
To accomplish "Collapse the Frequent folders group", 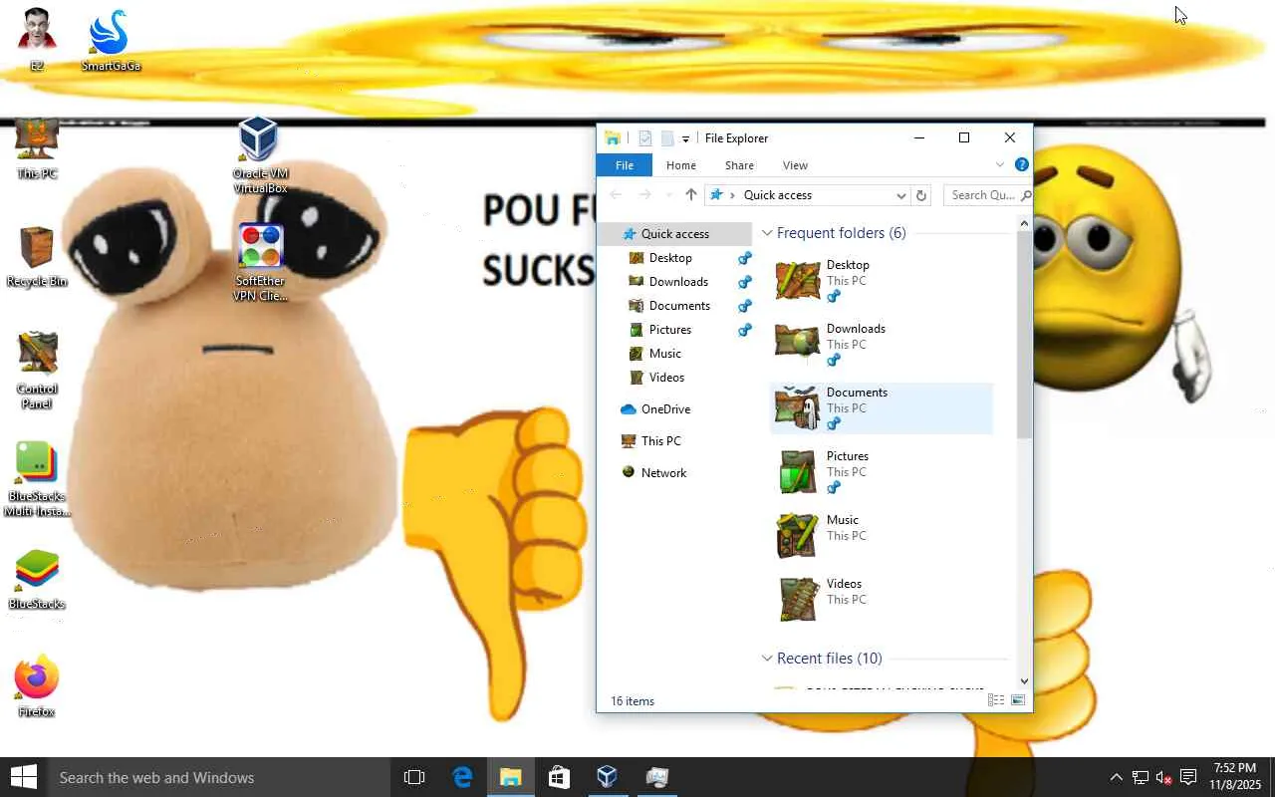I will click(x=767, y=233).
